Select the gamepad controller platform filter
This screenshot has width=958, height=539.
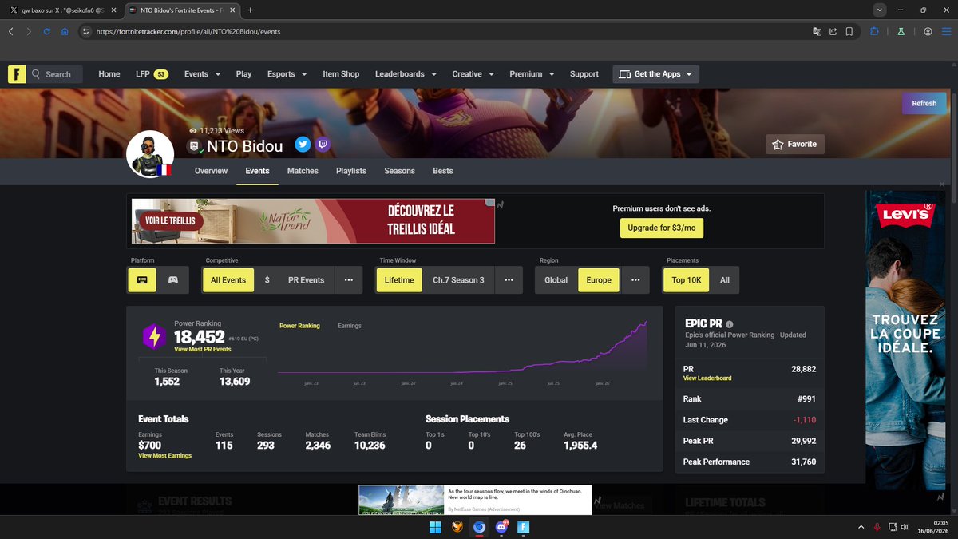pos(172,280)
